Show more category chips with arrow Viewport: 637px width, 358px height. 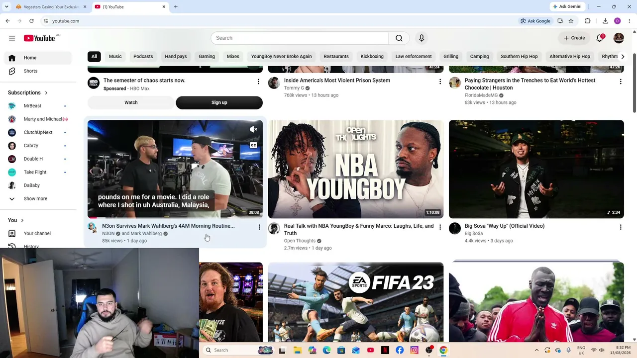(x=623, y=57)
